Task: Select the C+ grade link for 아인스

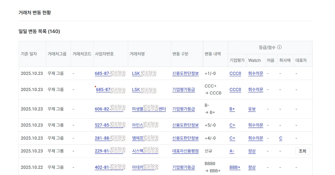Action: (232, 125)
